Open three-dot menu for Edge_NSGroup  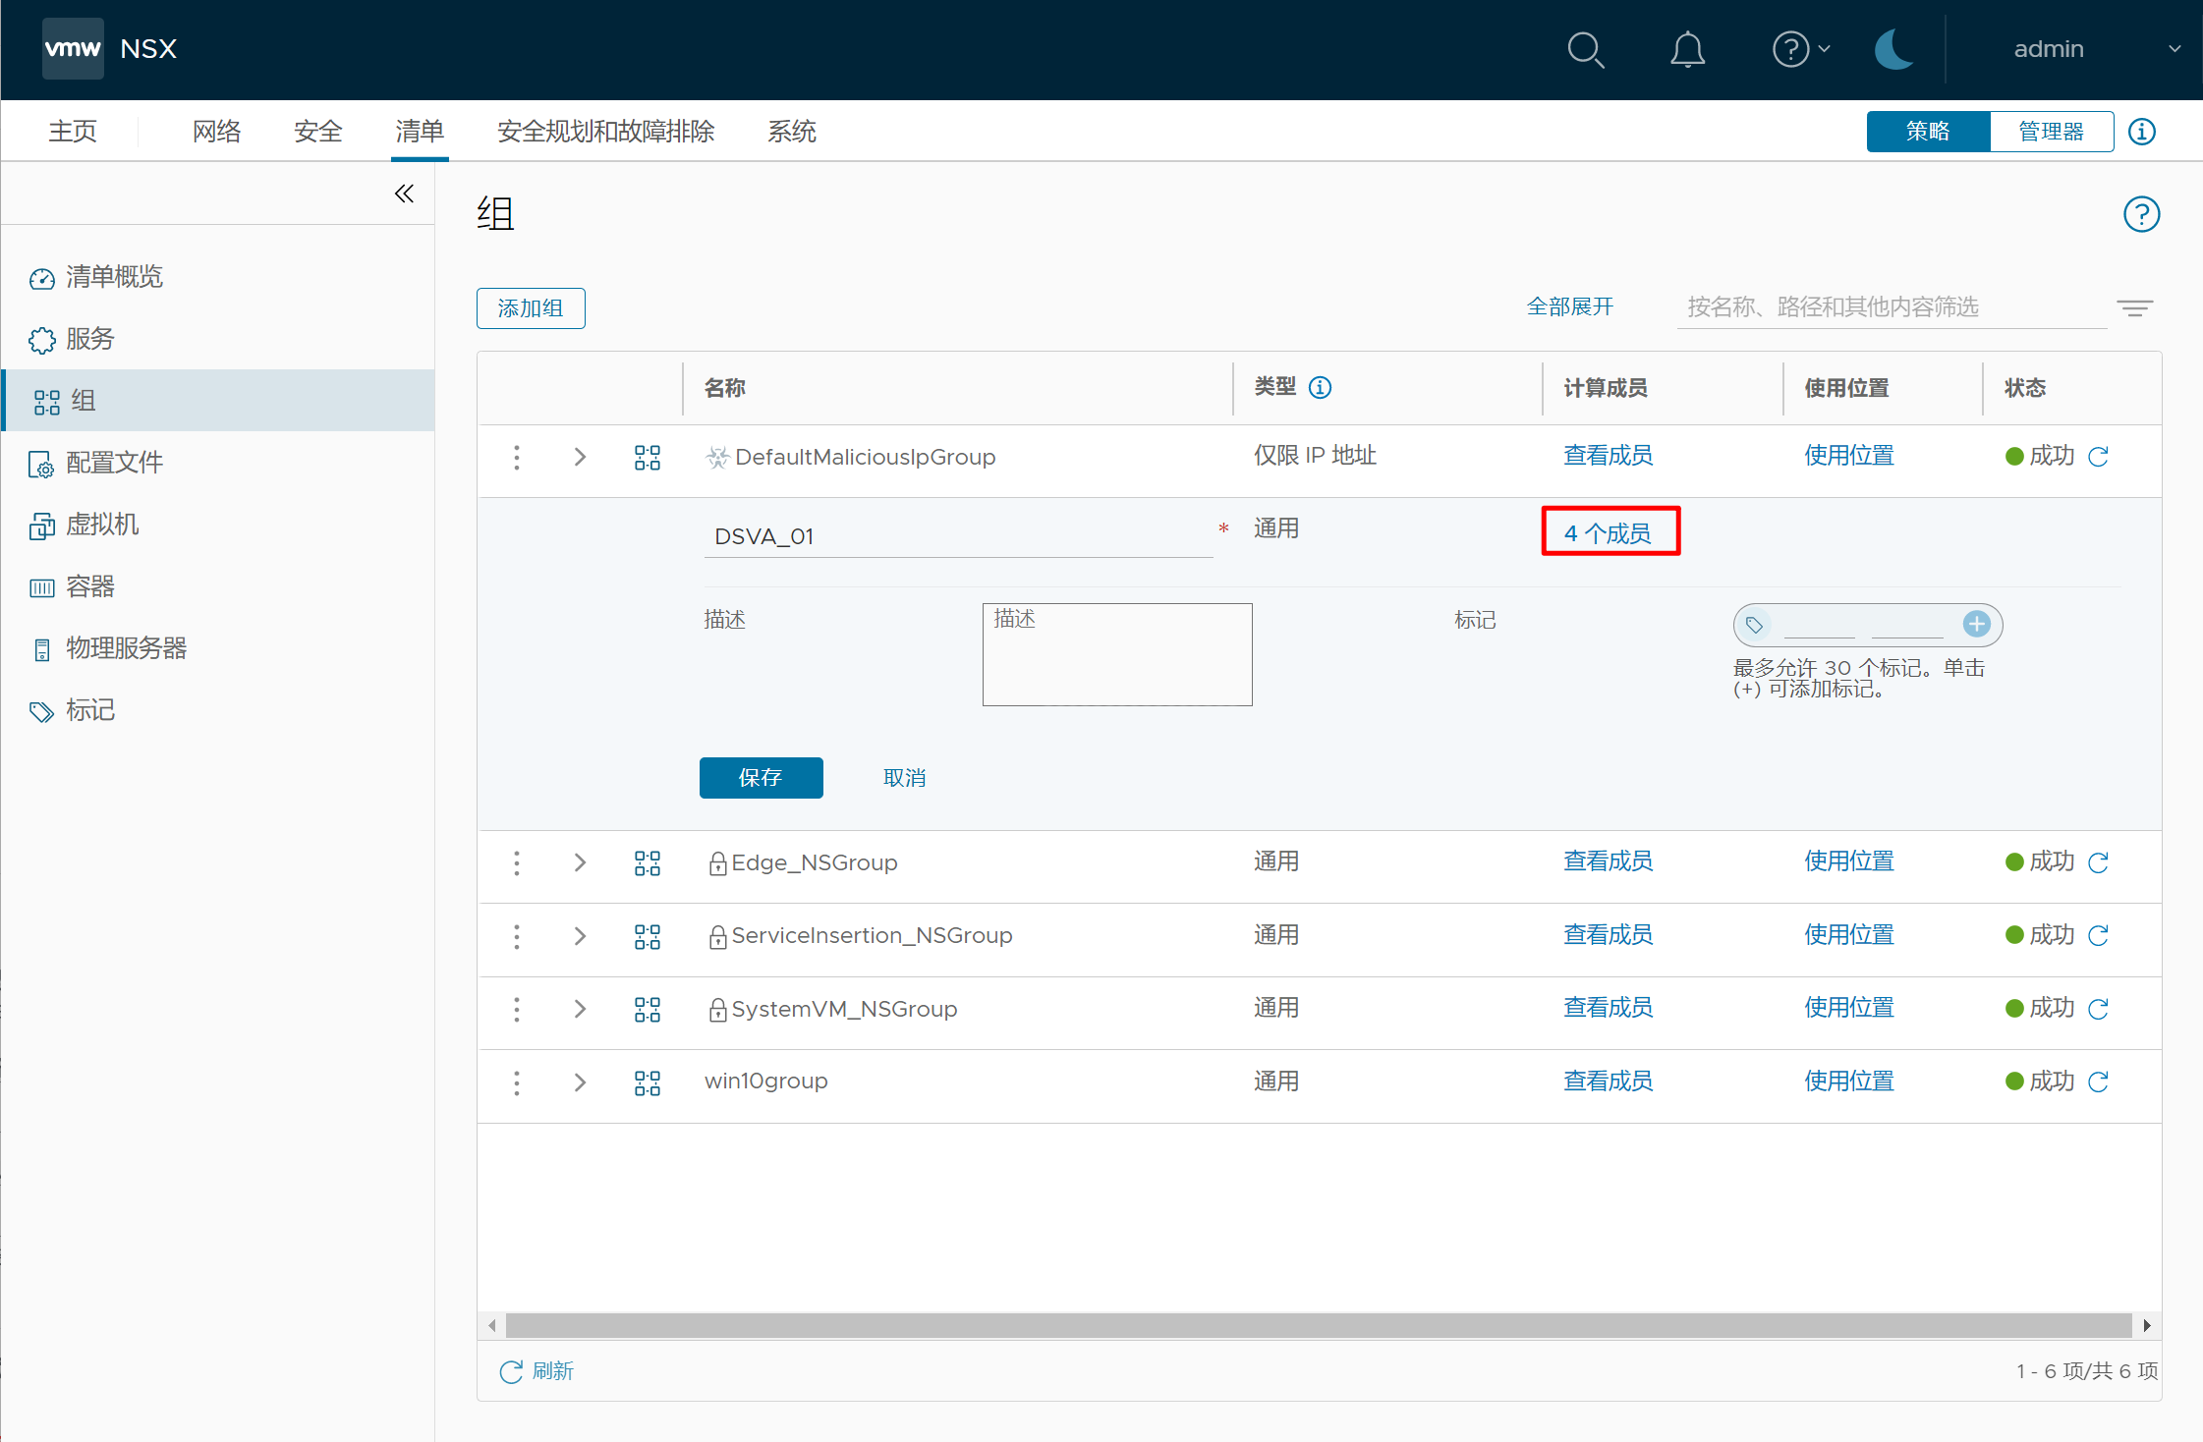pos(517,863)
